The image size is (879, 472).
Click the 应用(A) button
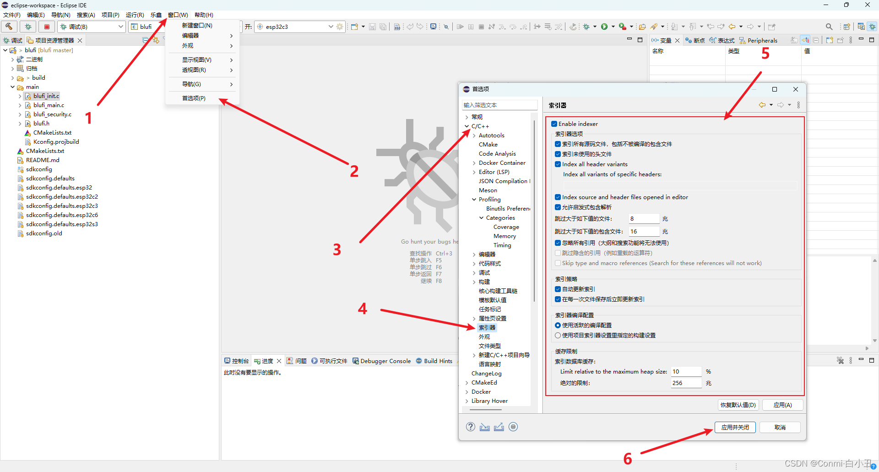[782, 405]
